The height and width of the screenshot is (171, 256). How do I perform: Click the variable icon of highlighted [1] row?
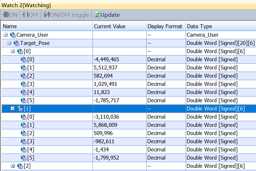tap(20, 109)
